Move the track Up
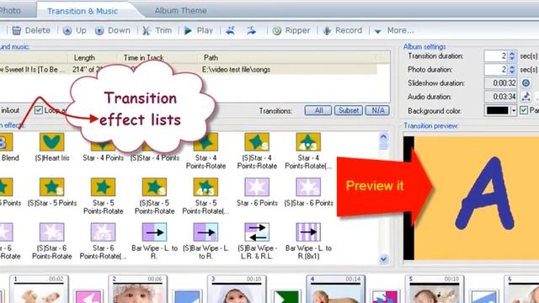 coord(75,30)
